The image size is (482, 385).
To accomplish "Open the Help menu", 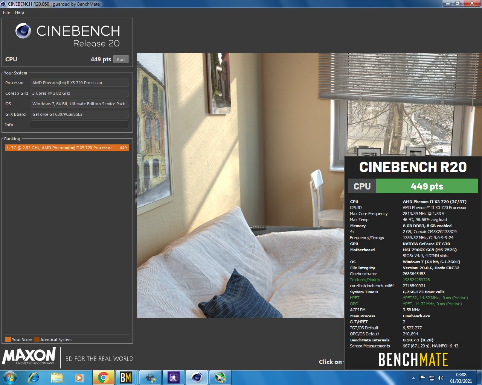I will point(20,12).
